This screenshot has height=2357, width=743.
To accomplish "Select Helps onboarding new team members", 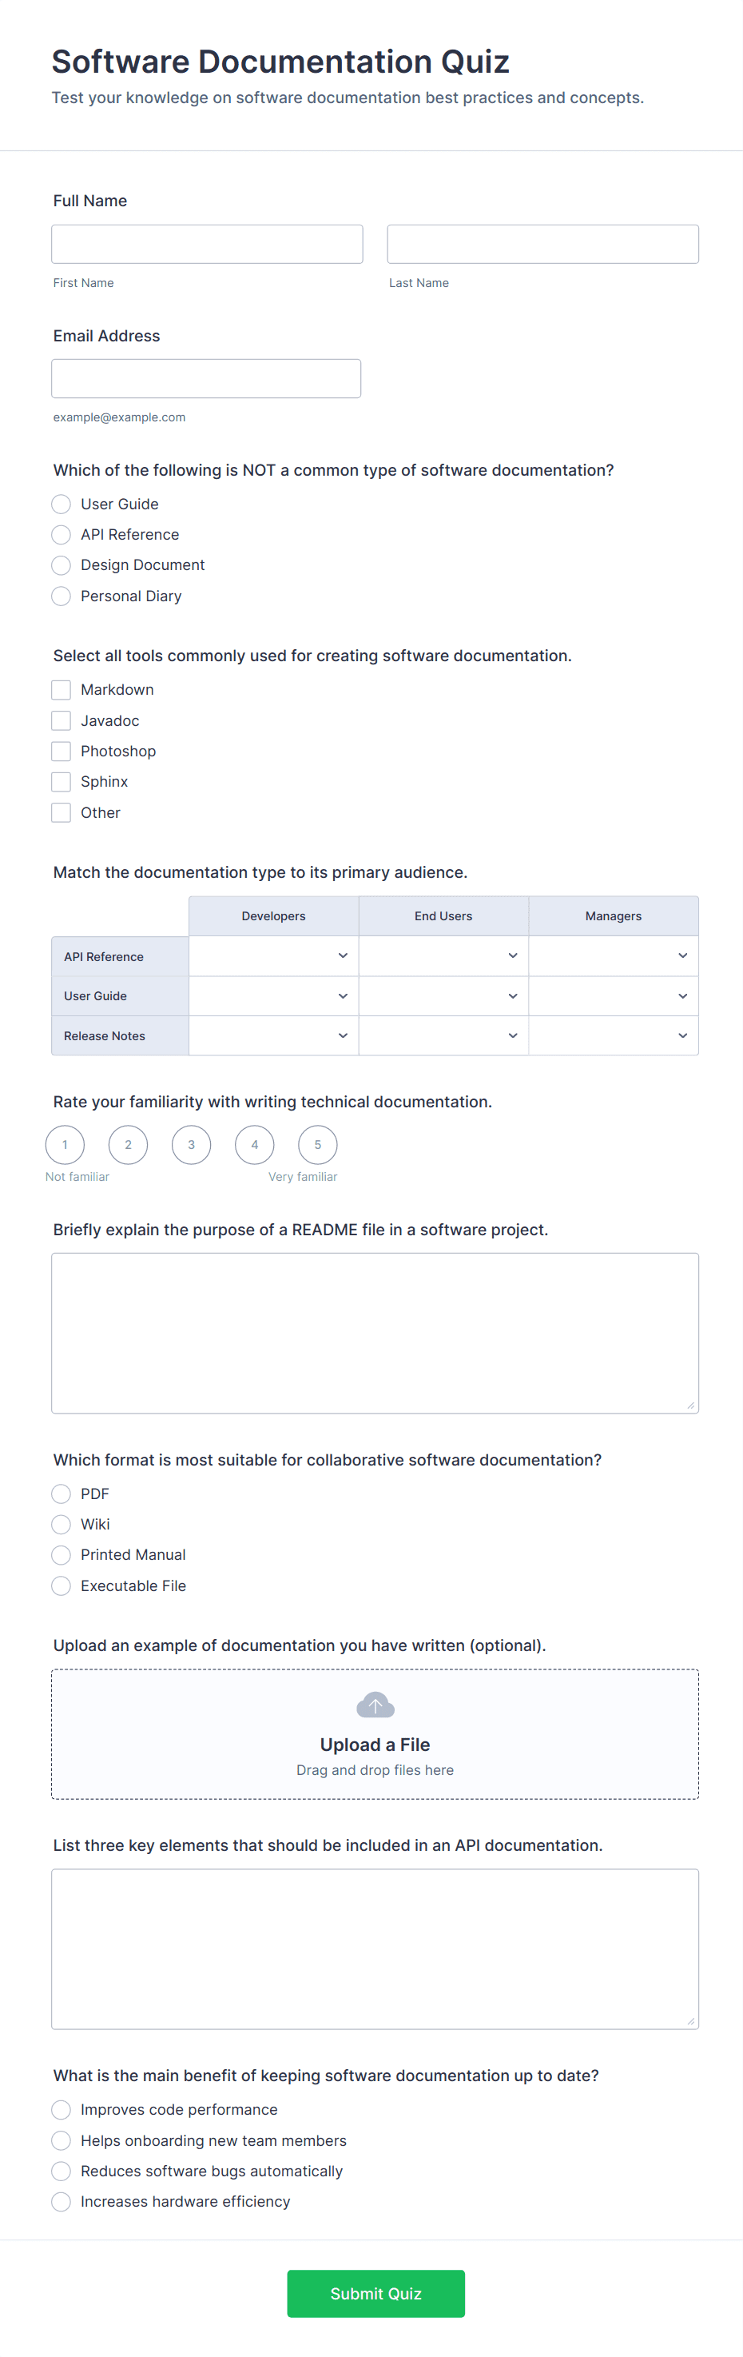I will click(62, 2141).
